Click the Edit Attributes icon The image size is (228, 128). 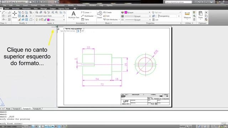[104, 20]
